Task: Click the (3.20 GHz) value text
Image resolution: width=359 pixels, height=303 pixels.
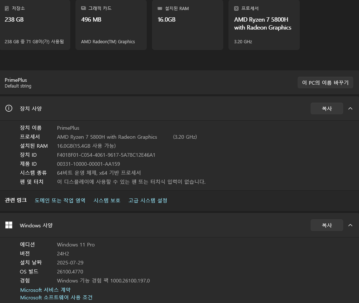Action: click(x=185, y=137)
